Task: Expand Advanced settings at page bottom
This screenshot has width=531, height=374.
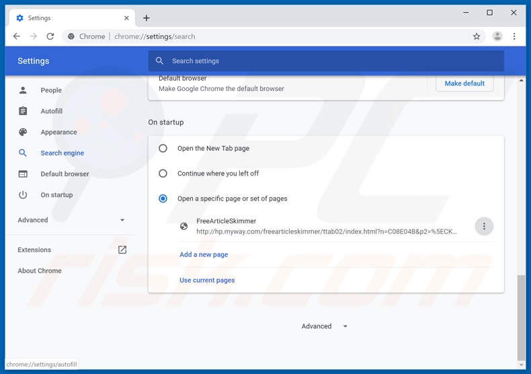Action: pyautogui.click(x=325, y=326)
